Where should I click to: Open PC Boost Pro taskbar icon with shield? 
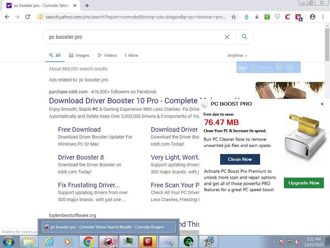point(168,242)
